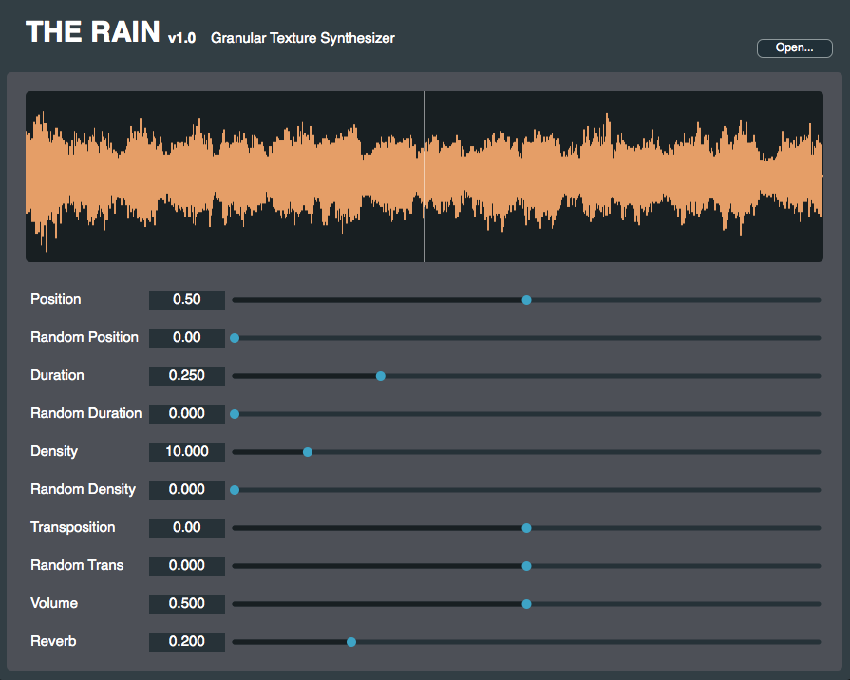Click the Density slider handle
The width and height of the screenshot is (850, 680).
308,452
